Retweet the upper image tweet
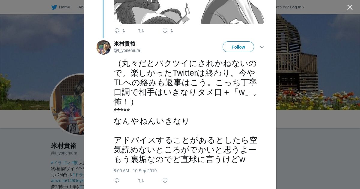360x189 pixels. pyautogui.click(x=141, y=31)
